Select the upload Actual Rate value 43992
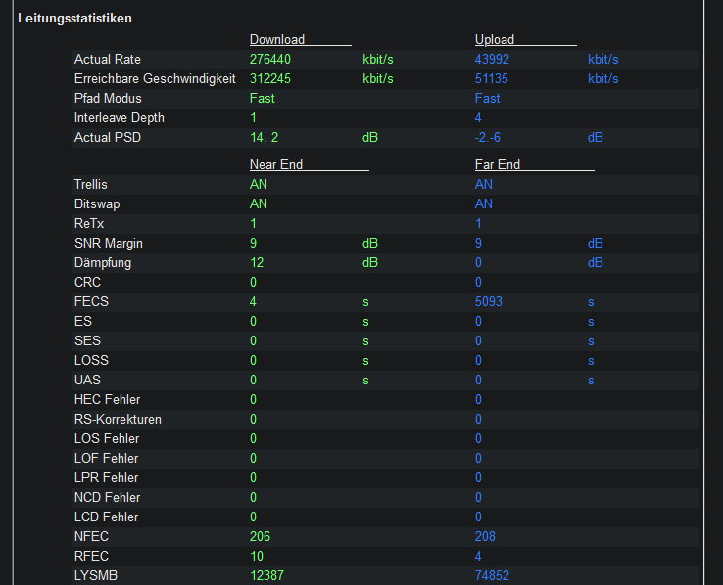Screen dimensions: 723x585 [494, 60]
